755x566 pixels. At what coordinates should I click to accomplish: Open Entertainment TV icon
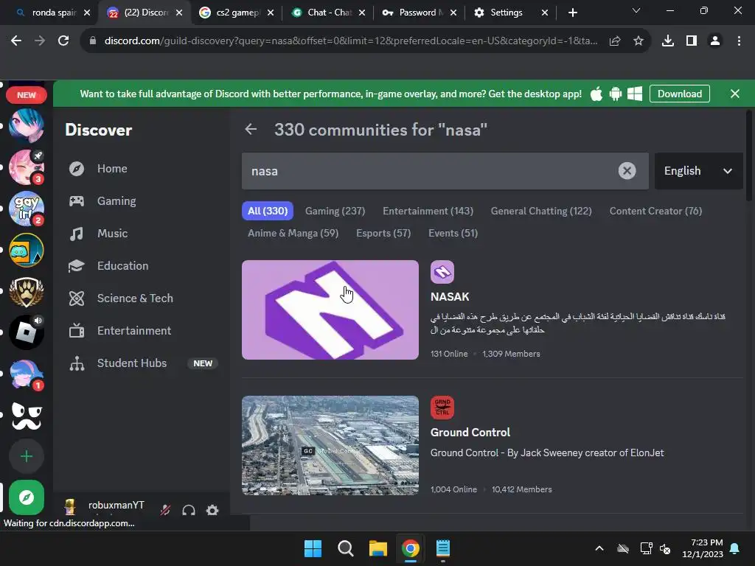77,331
